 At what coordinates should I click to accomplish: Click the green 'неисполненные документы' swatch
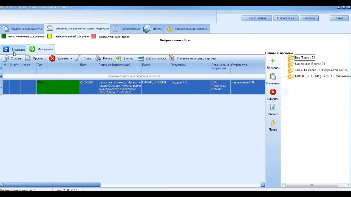(x=4, y=36)
